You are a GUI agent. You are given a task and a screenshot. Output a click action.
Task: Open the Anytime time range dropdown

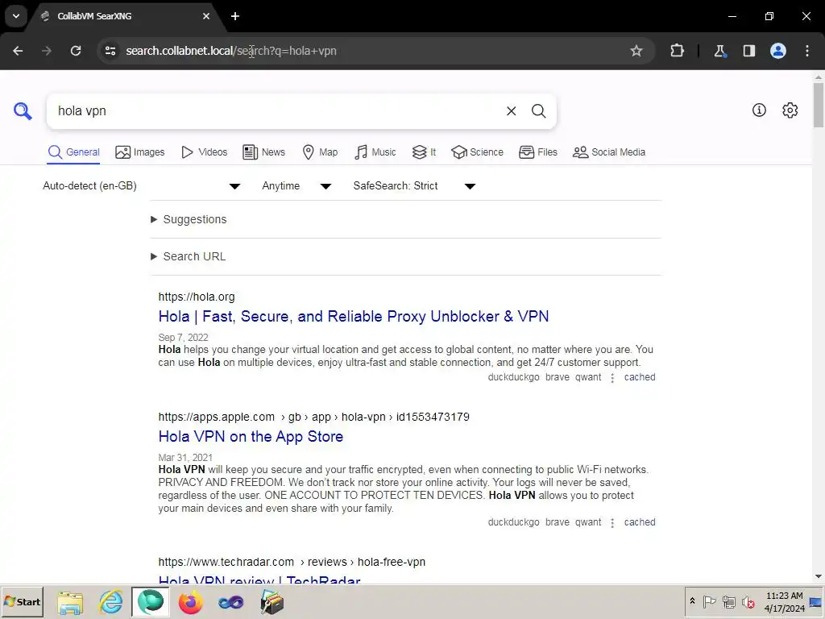point(296,186)
